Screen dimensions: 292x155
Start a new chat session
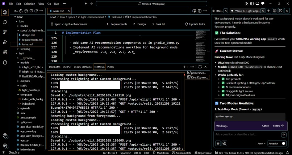click(268, 11)
